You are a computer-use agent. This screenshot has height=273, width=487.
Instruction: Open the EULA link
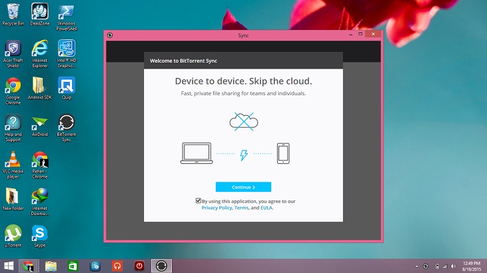coord(266,208)
